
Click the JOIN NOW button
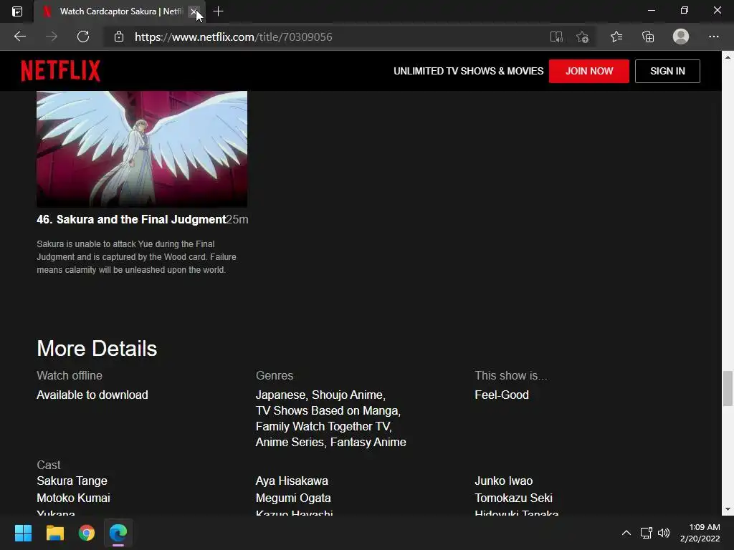pos(589,71)
